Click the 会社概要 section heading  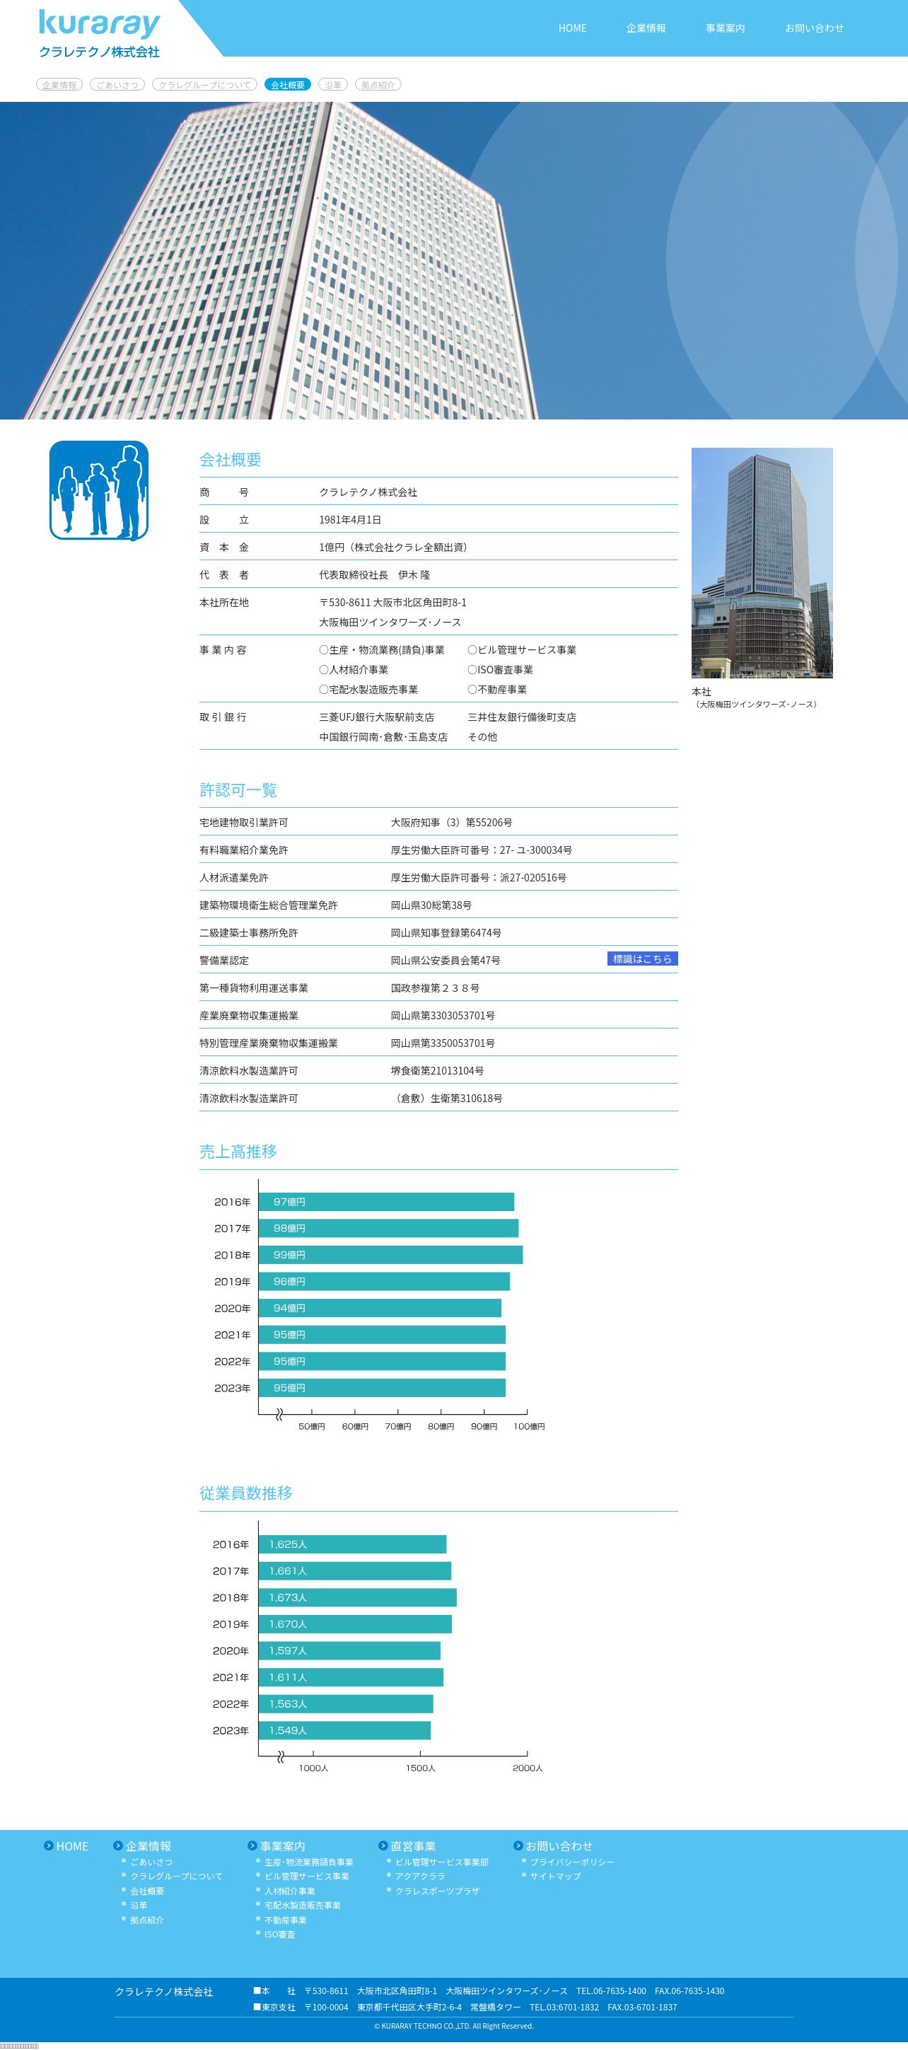click(x=230, y=460)
